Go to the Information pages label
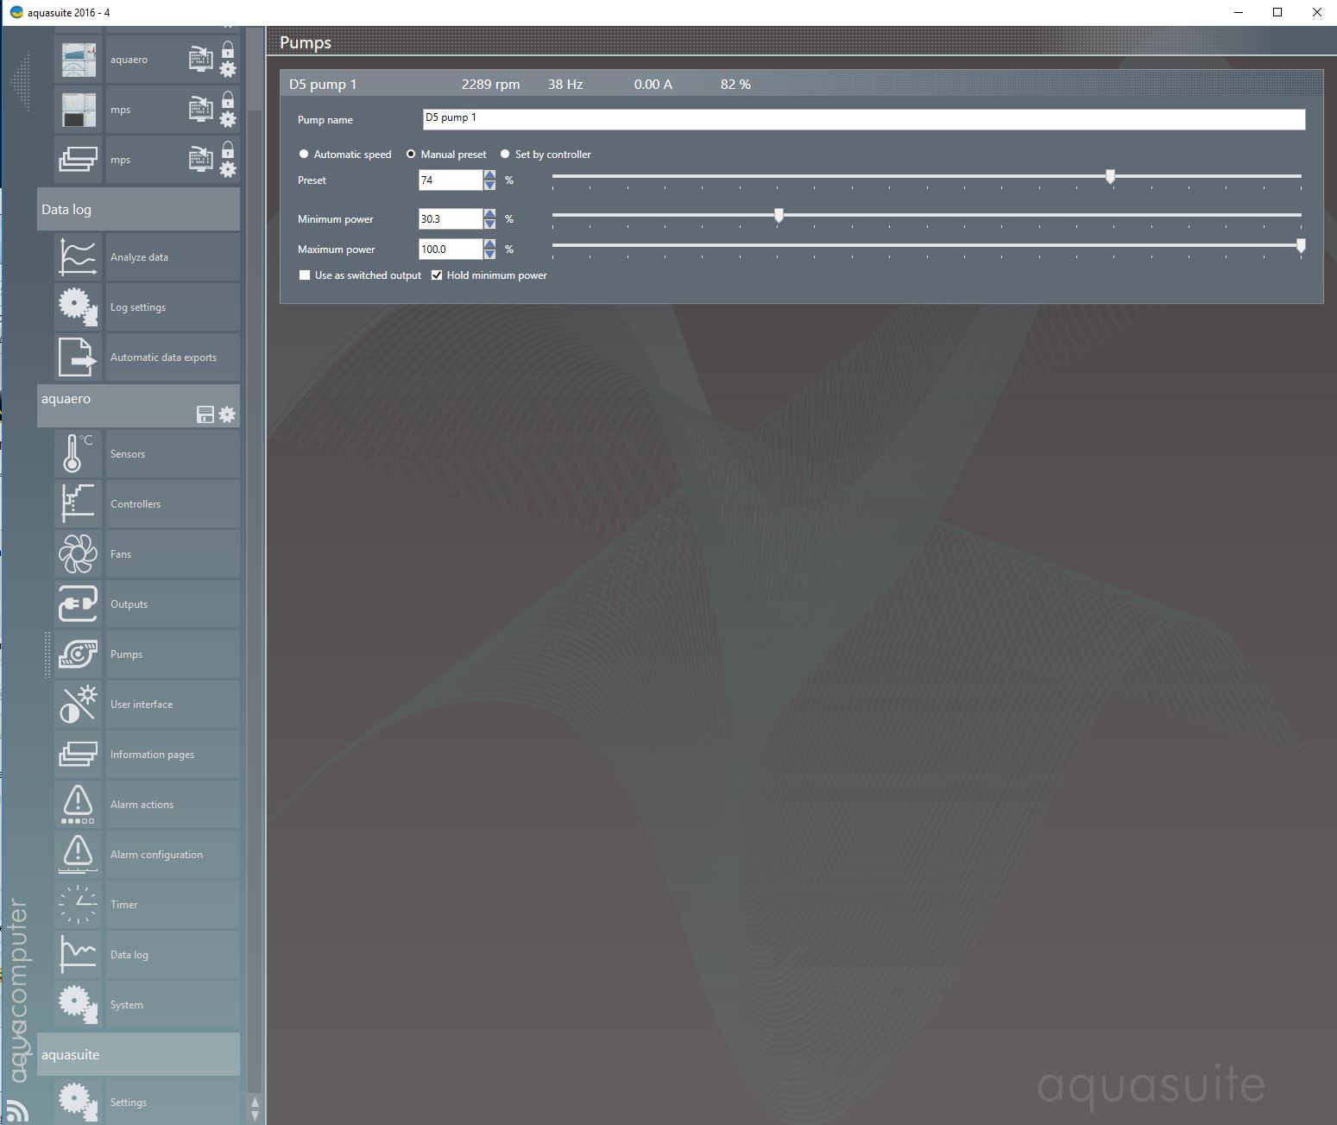 [x=152, y=755]
